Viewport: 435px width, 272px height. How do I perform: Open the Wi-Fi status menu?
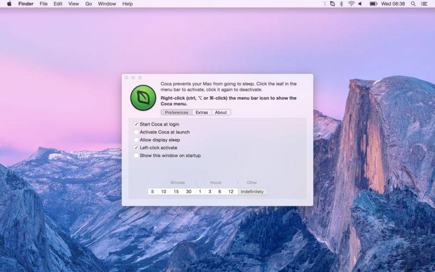point(351,4)
